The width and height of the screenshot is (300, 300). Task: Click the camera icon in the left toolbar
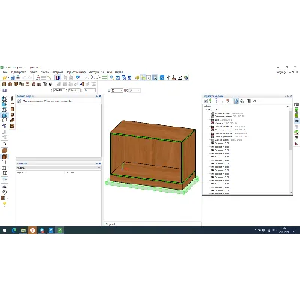pyautogui.click(x=4, y=187)
